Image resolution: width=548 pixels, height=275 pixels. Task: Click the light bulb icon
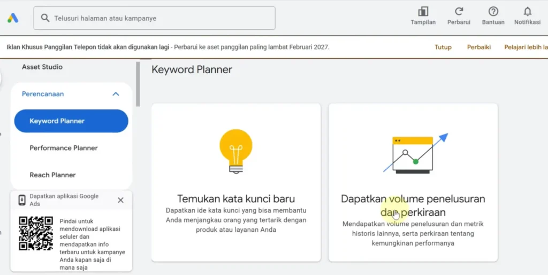point(236,152)
